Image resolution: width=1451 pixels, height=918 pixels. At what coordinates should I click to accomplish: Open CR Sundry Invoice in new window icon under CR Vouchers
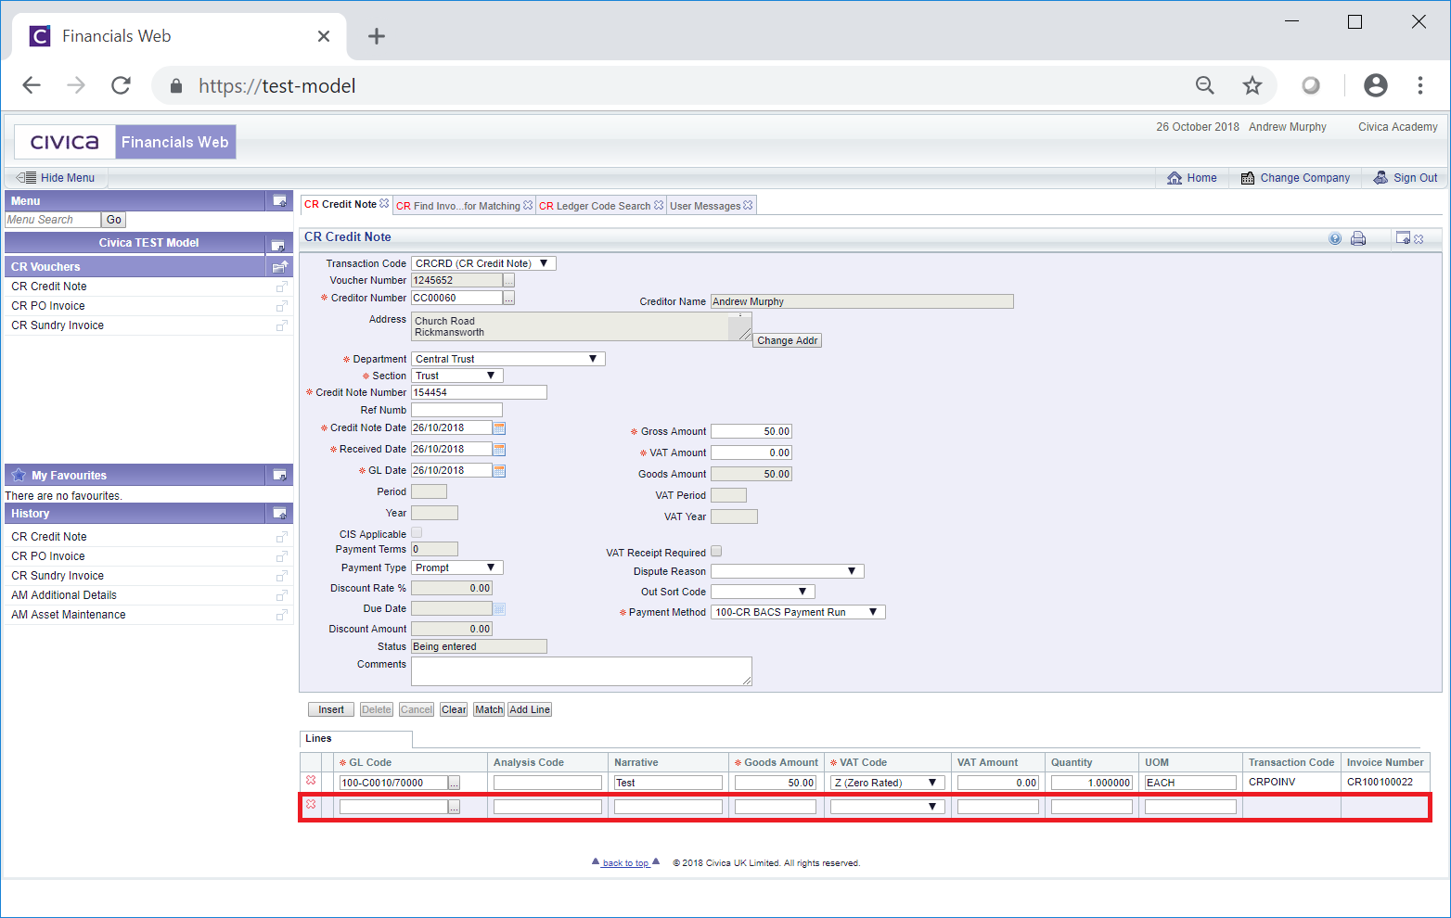[282, 325]
